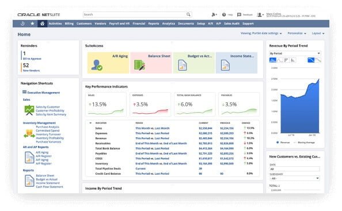Click the Help question mark icon

click(x=224, y=14)
